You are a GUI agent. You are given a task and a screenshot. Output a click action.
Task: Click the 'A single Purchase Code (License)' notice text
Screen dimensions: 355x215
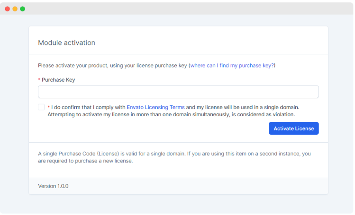pos(174,157)
